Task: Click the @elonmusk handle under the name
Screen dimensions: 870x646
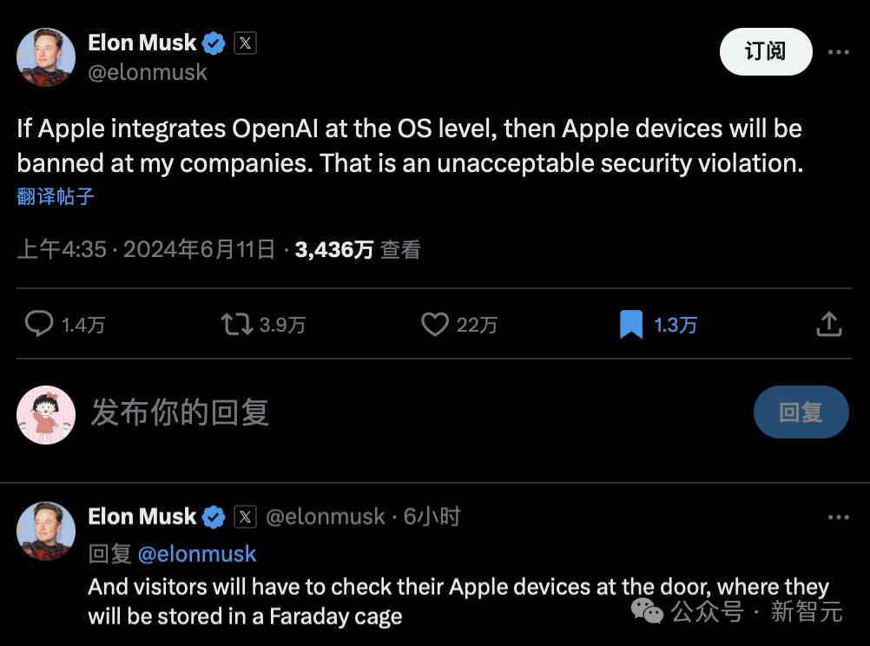Action: [148, 73]
